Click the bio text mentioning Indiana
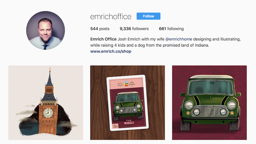 150,45
